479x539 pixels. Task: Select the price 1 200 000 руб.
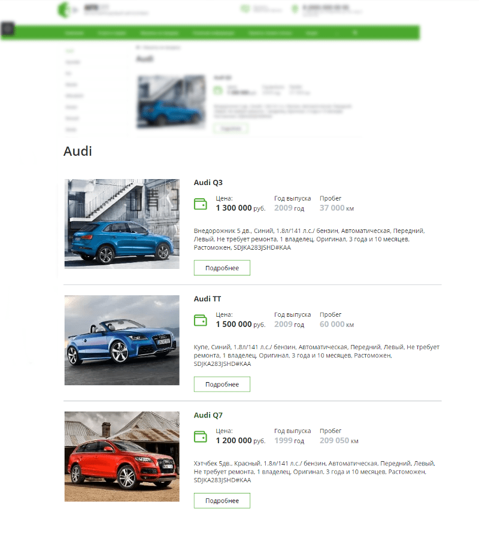tap(241, 441)
